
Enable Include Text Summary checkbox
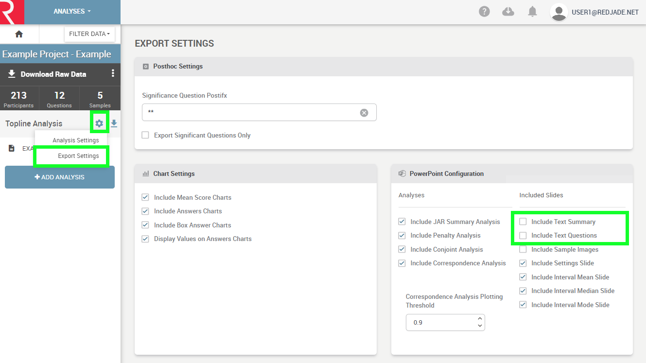pyautogui.click(x=523, y=222)
